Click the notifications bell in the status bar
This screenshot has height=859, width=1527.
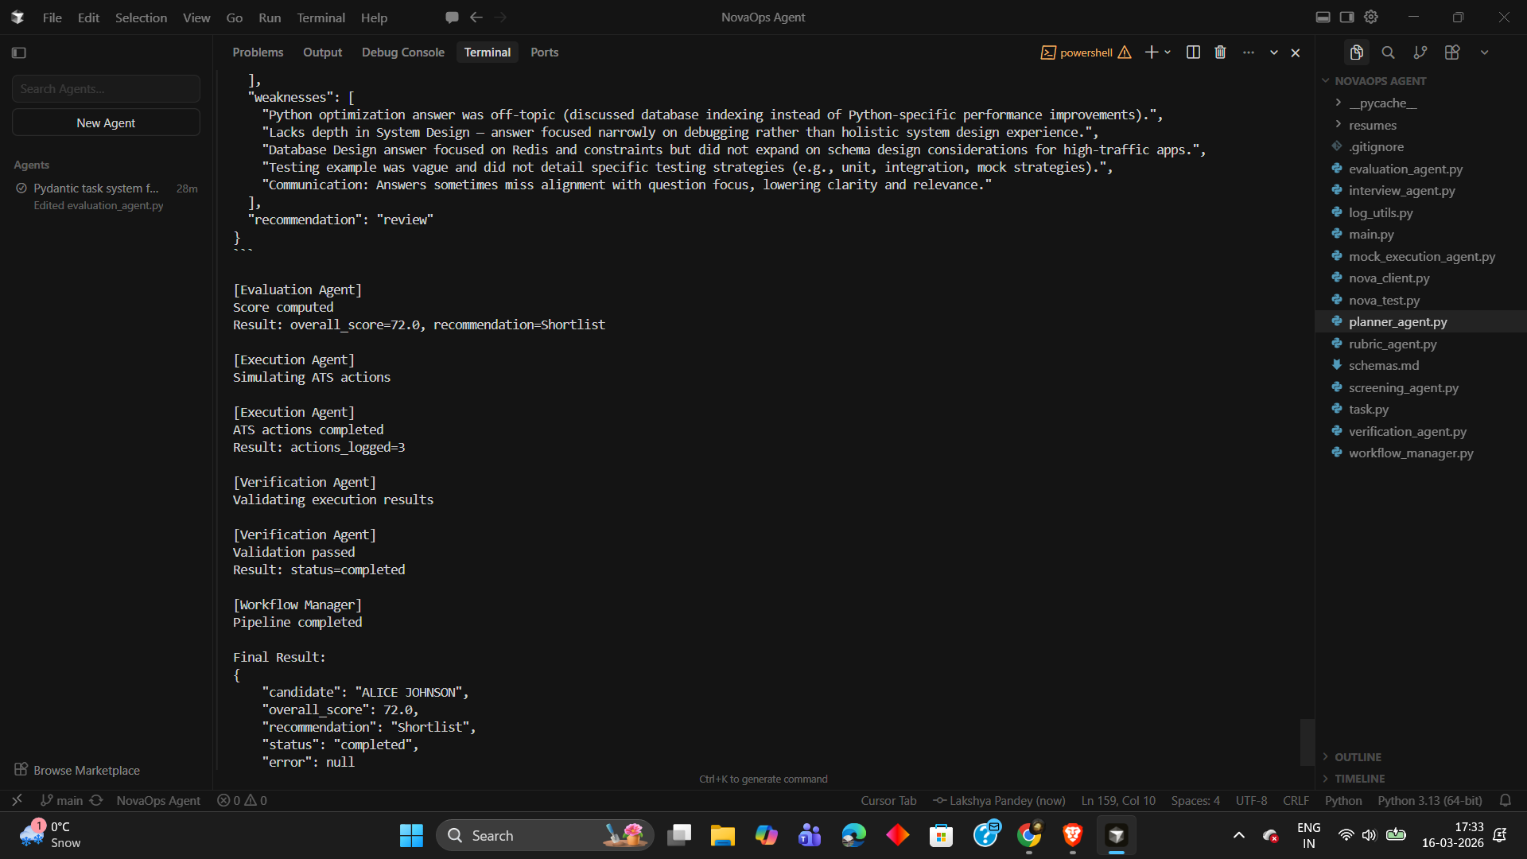1505,800
